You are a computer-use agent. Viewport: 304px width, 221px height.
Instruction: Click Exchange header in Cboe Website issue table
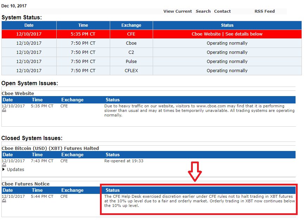coord(72,100)
